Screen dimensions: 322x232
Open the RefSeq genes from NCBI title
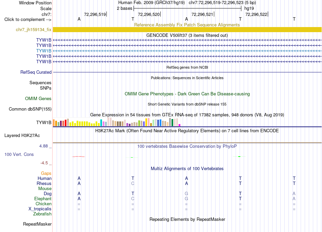pos(187,67)
